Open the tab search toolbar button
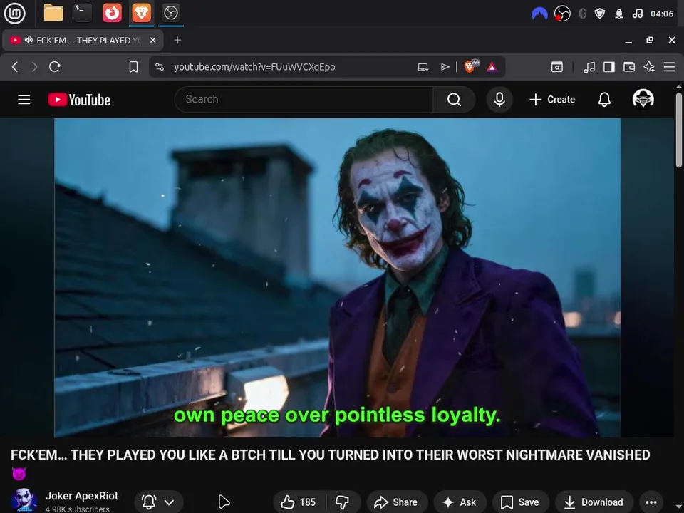This screenshot has height=513, width=684. coord(557,67)
